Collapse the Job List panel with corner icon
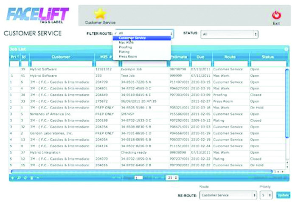This screenshot has height=202, width=295. pos(286,49)
